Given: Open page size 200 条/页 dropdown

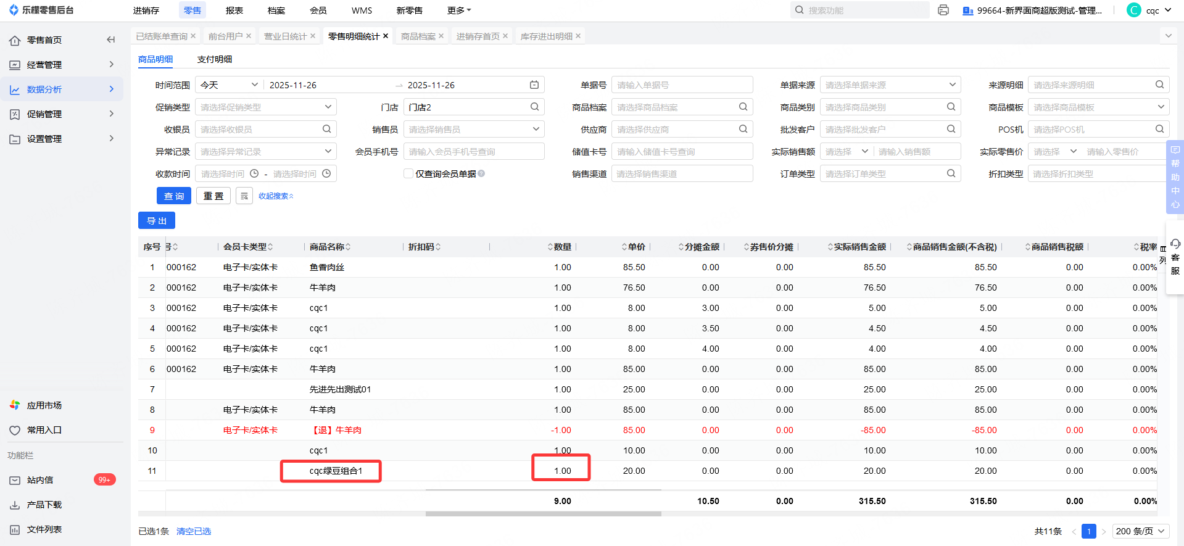Looking at the screenshot, I should pyautogui.click(x=1141, y=531).
